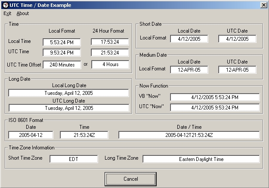Click the ISO 8601 Date / Time field
Image resolution: width=269 pixels, height=188 pixels.
pos(189,135)
